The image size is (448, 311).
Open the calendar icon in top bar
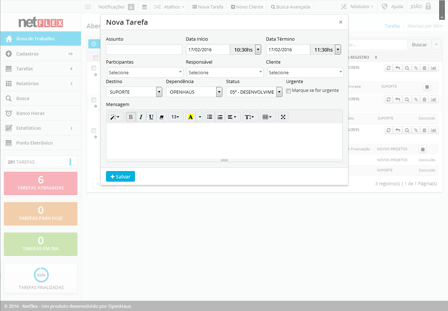tap(145, 7)
